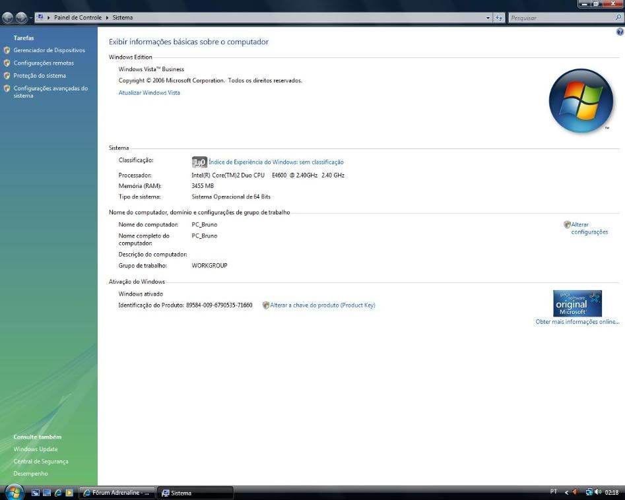This screenshot has height=500, width=625.
Task: Switch to Fórum Adrenaline taskbar button
Action: [x=116, y=493]
